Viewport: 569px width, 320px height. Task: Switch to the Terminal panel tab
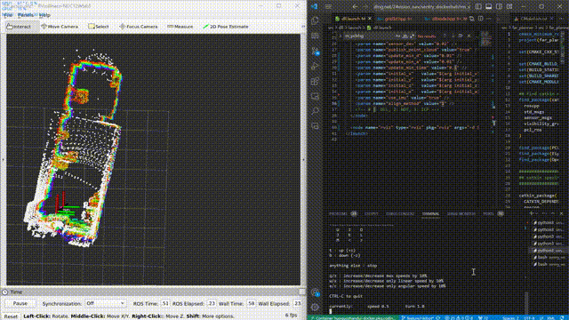(430, 214)
